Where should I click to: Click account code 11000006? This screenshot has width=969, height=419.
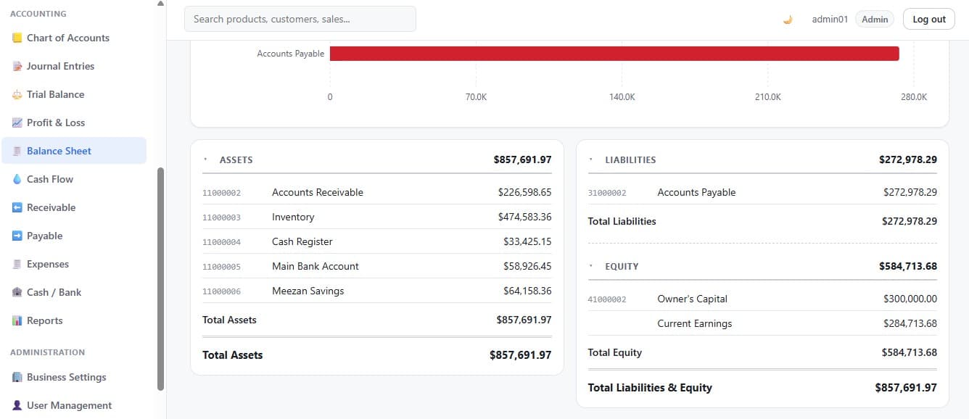[221, 291]
